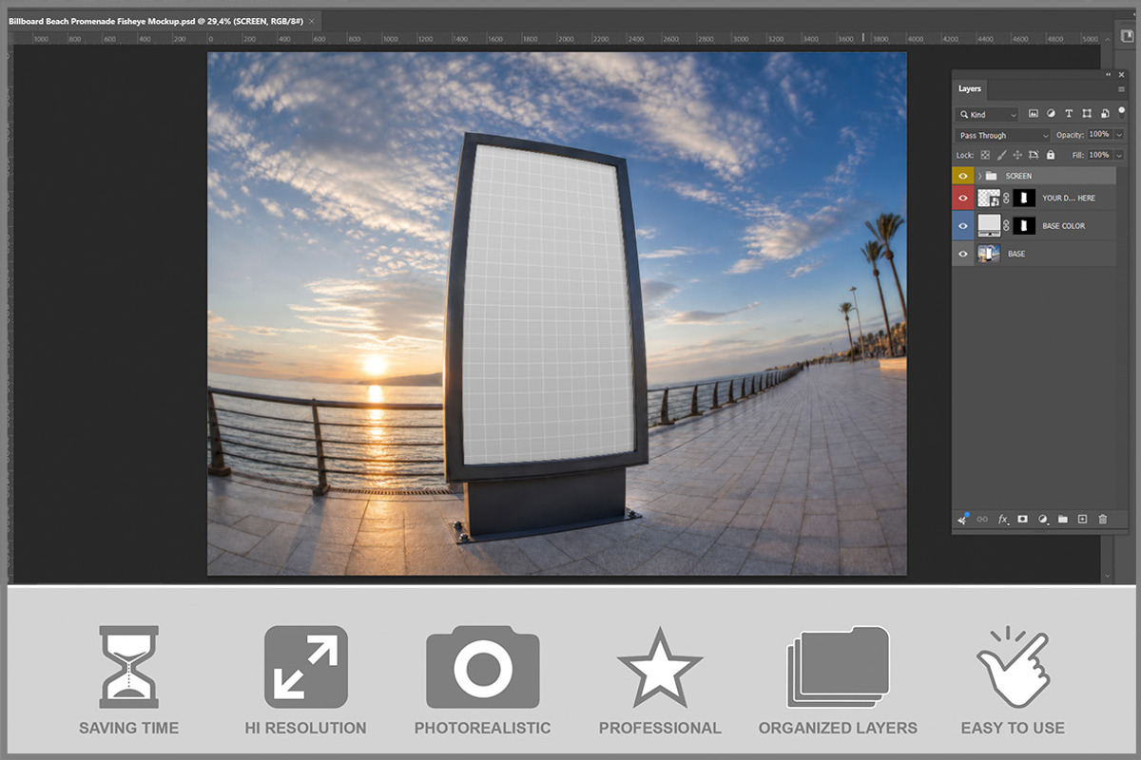Click the Fill value field

pos(1100,155)
